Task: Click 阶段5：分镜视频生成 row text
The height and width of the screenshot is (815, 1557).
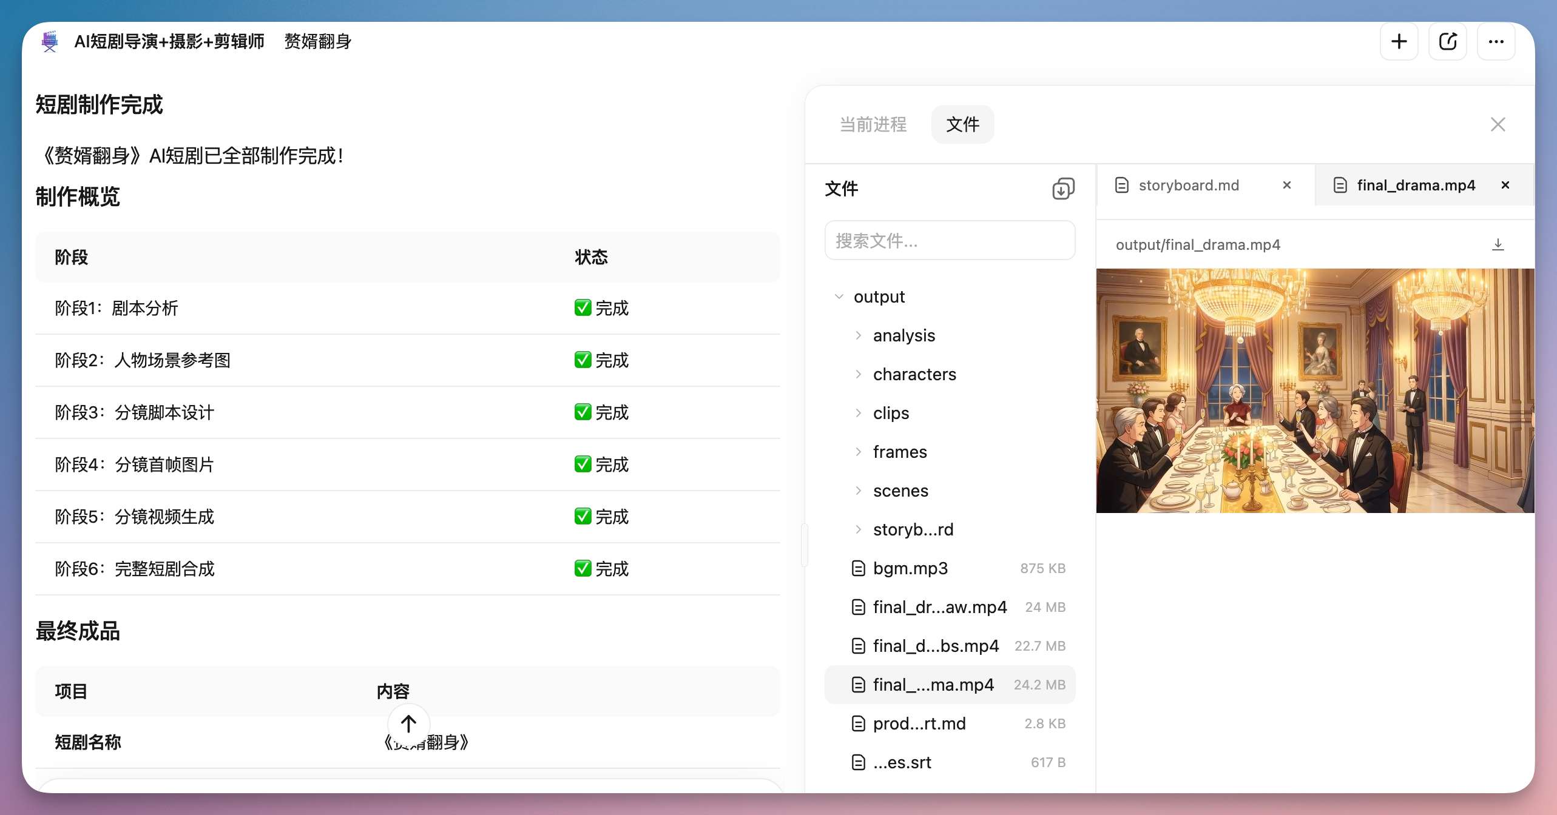Action: (135, 517)
